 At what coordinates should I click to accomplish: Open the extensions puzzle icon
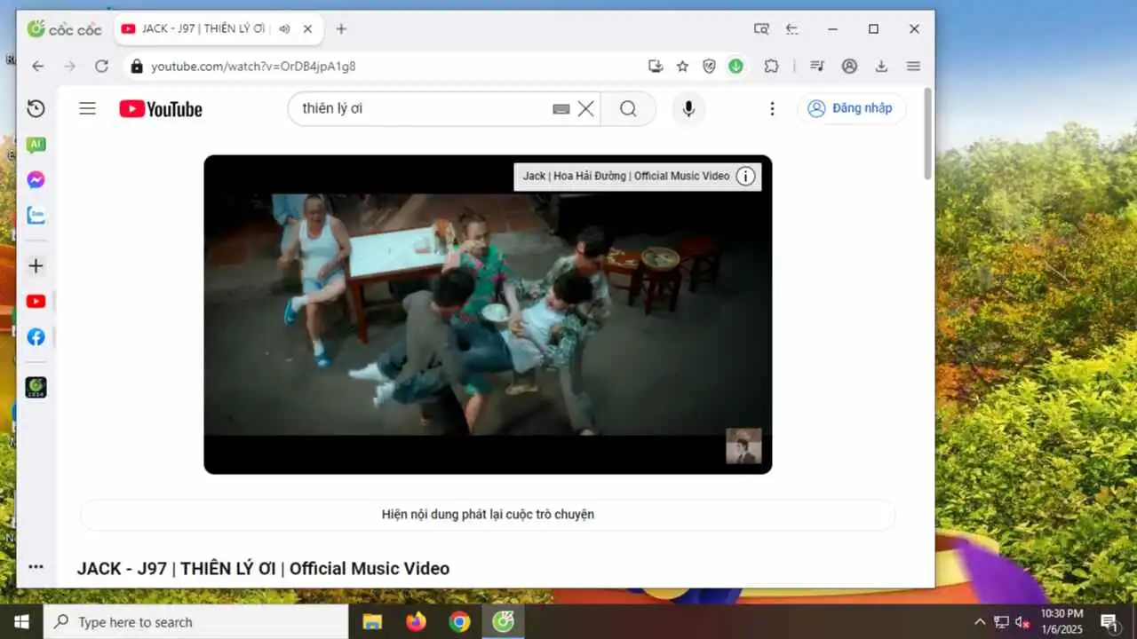tap(771, 66)
